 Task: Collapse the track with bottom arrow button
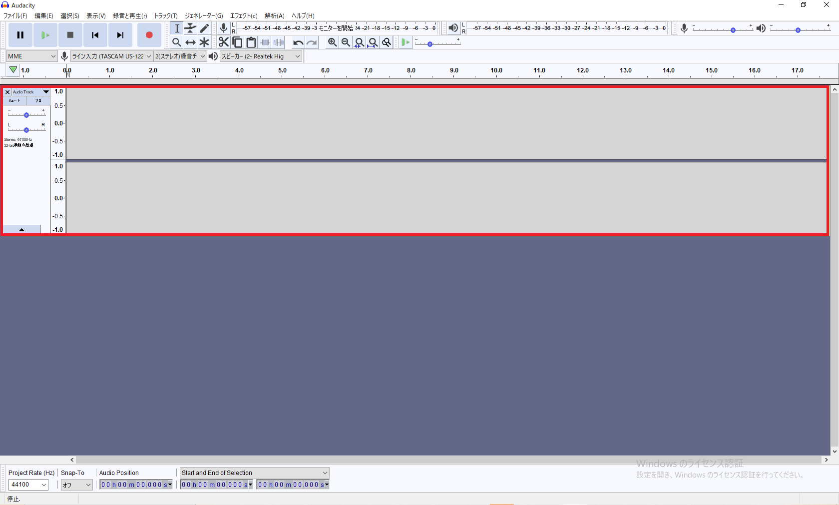point(21,229)
